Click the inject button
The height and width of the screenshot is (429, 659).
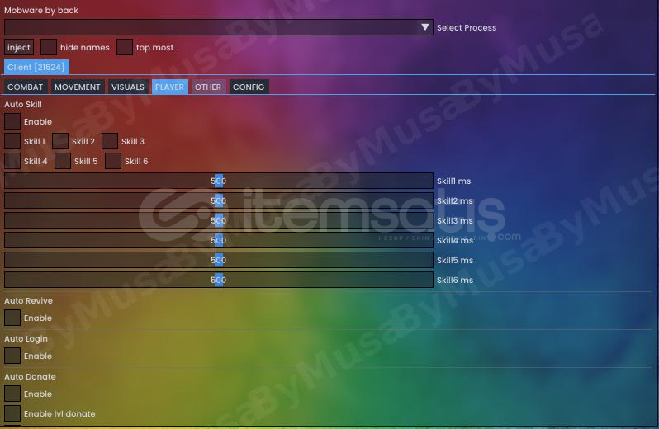[x=19, y=47]
